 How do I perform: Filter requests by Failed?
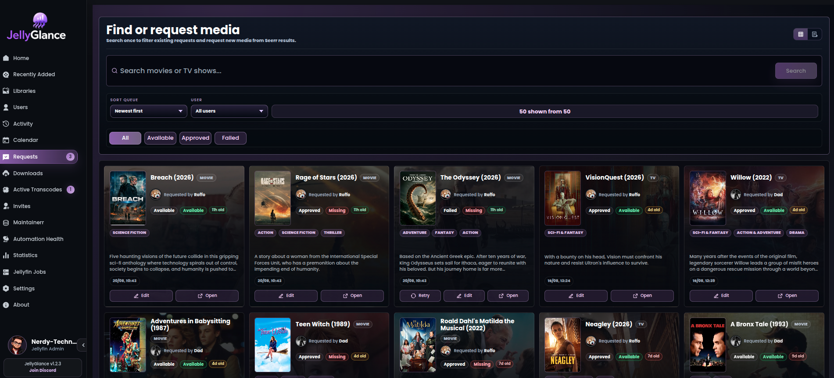click(x=230, y=138)
